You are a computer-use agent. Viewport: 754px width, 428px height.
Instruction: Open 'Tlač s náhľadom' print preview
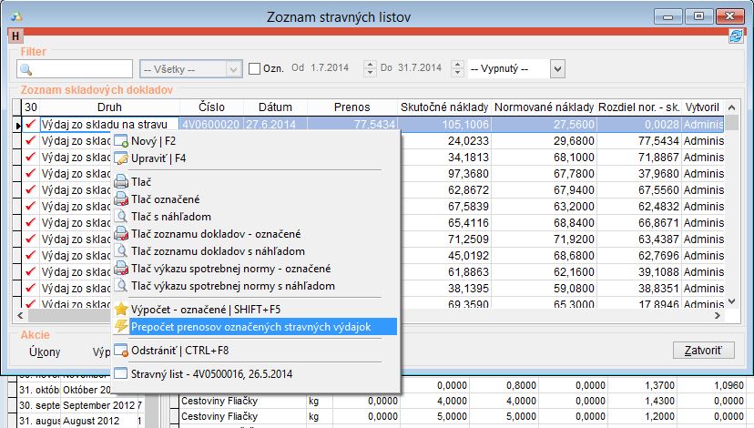pyautogui.click(x=171, y=217)
